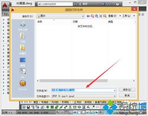Click the Search the Web globe icon

(x=96, y=16)
